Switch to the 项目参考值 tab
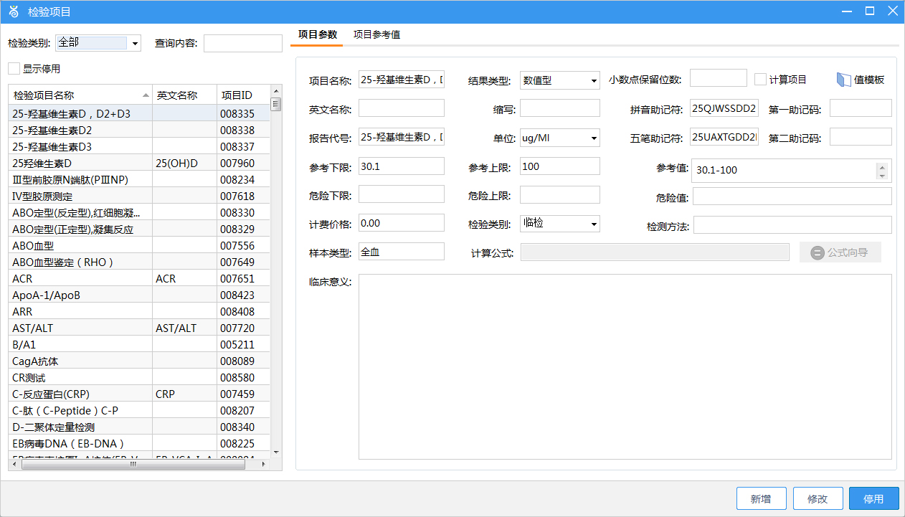The width and height of the screenshot is (905, 517). (x=376, y=34)
